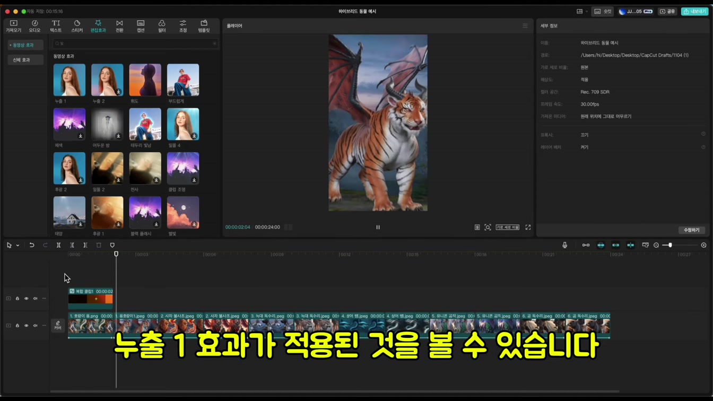Select the 테두리 빛남 effect thumbnail
Viewport: 713px width, 401px height.
[x=145, y=124]
